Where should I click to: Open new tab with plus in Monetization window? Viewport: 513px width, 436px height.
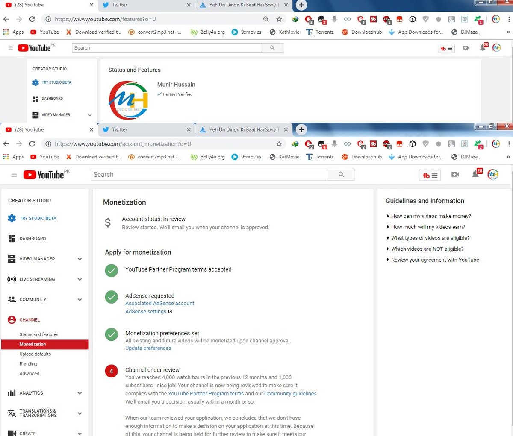[301, 129]
